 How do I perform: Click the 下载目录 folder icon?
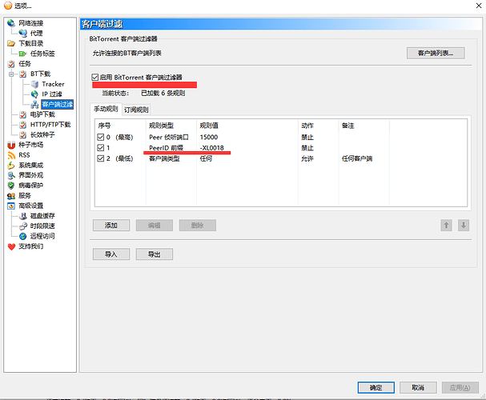click(x=11, y=43)
